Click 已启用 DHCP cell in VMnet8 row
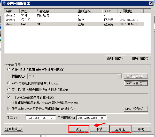This screenshot has width=155, height=137. [x=109, y=24]
